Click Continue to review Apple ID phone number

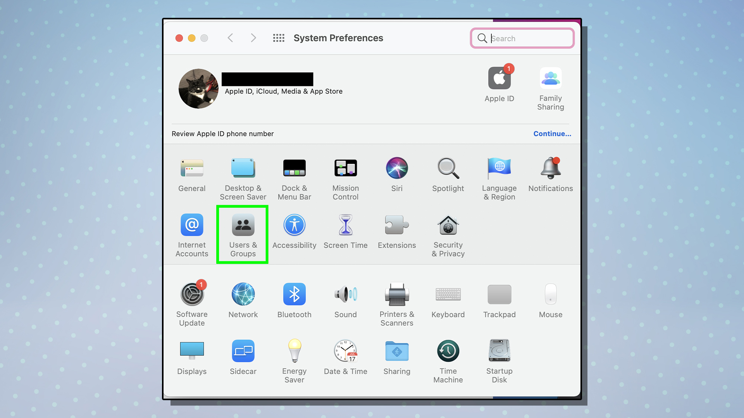pos(552,134)
